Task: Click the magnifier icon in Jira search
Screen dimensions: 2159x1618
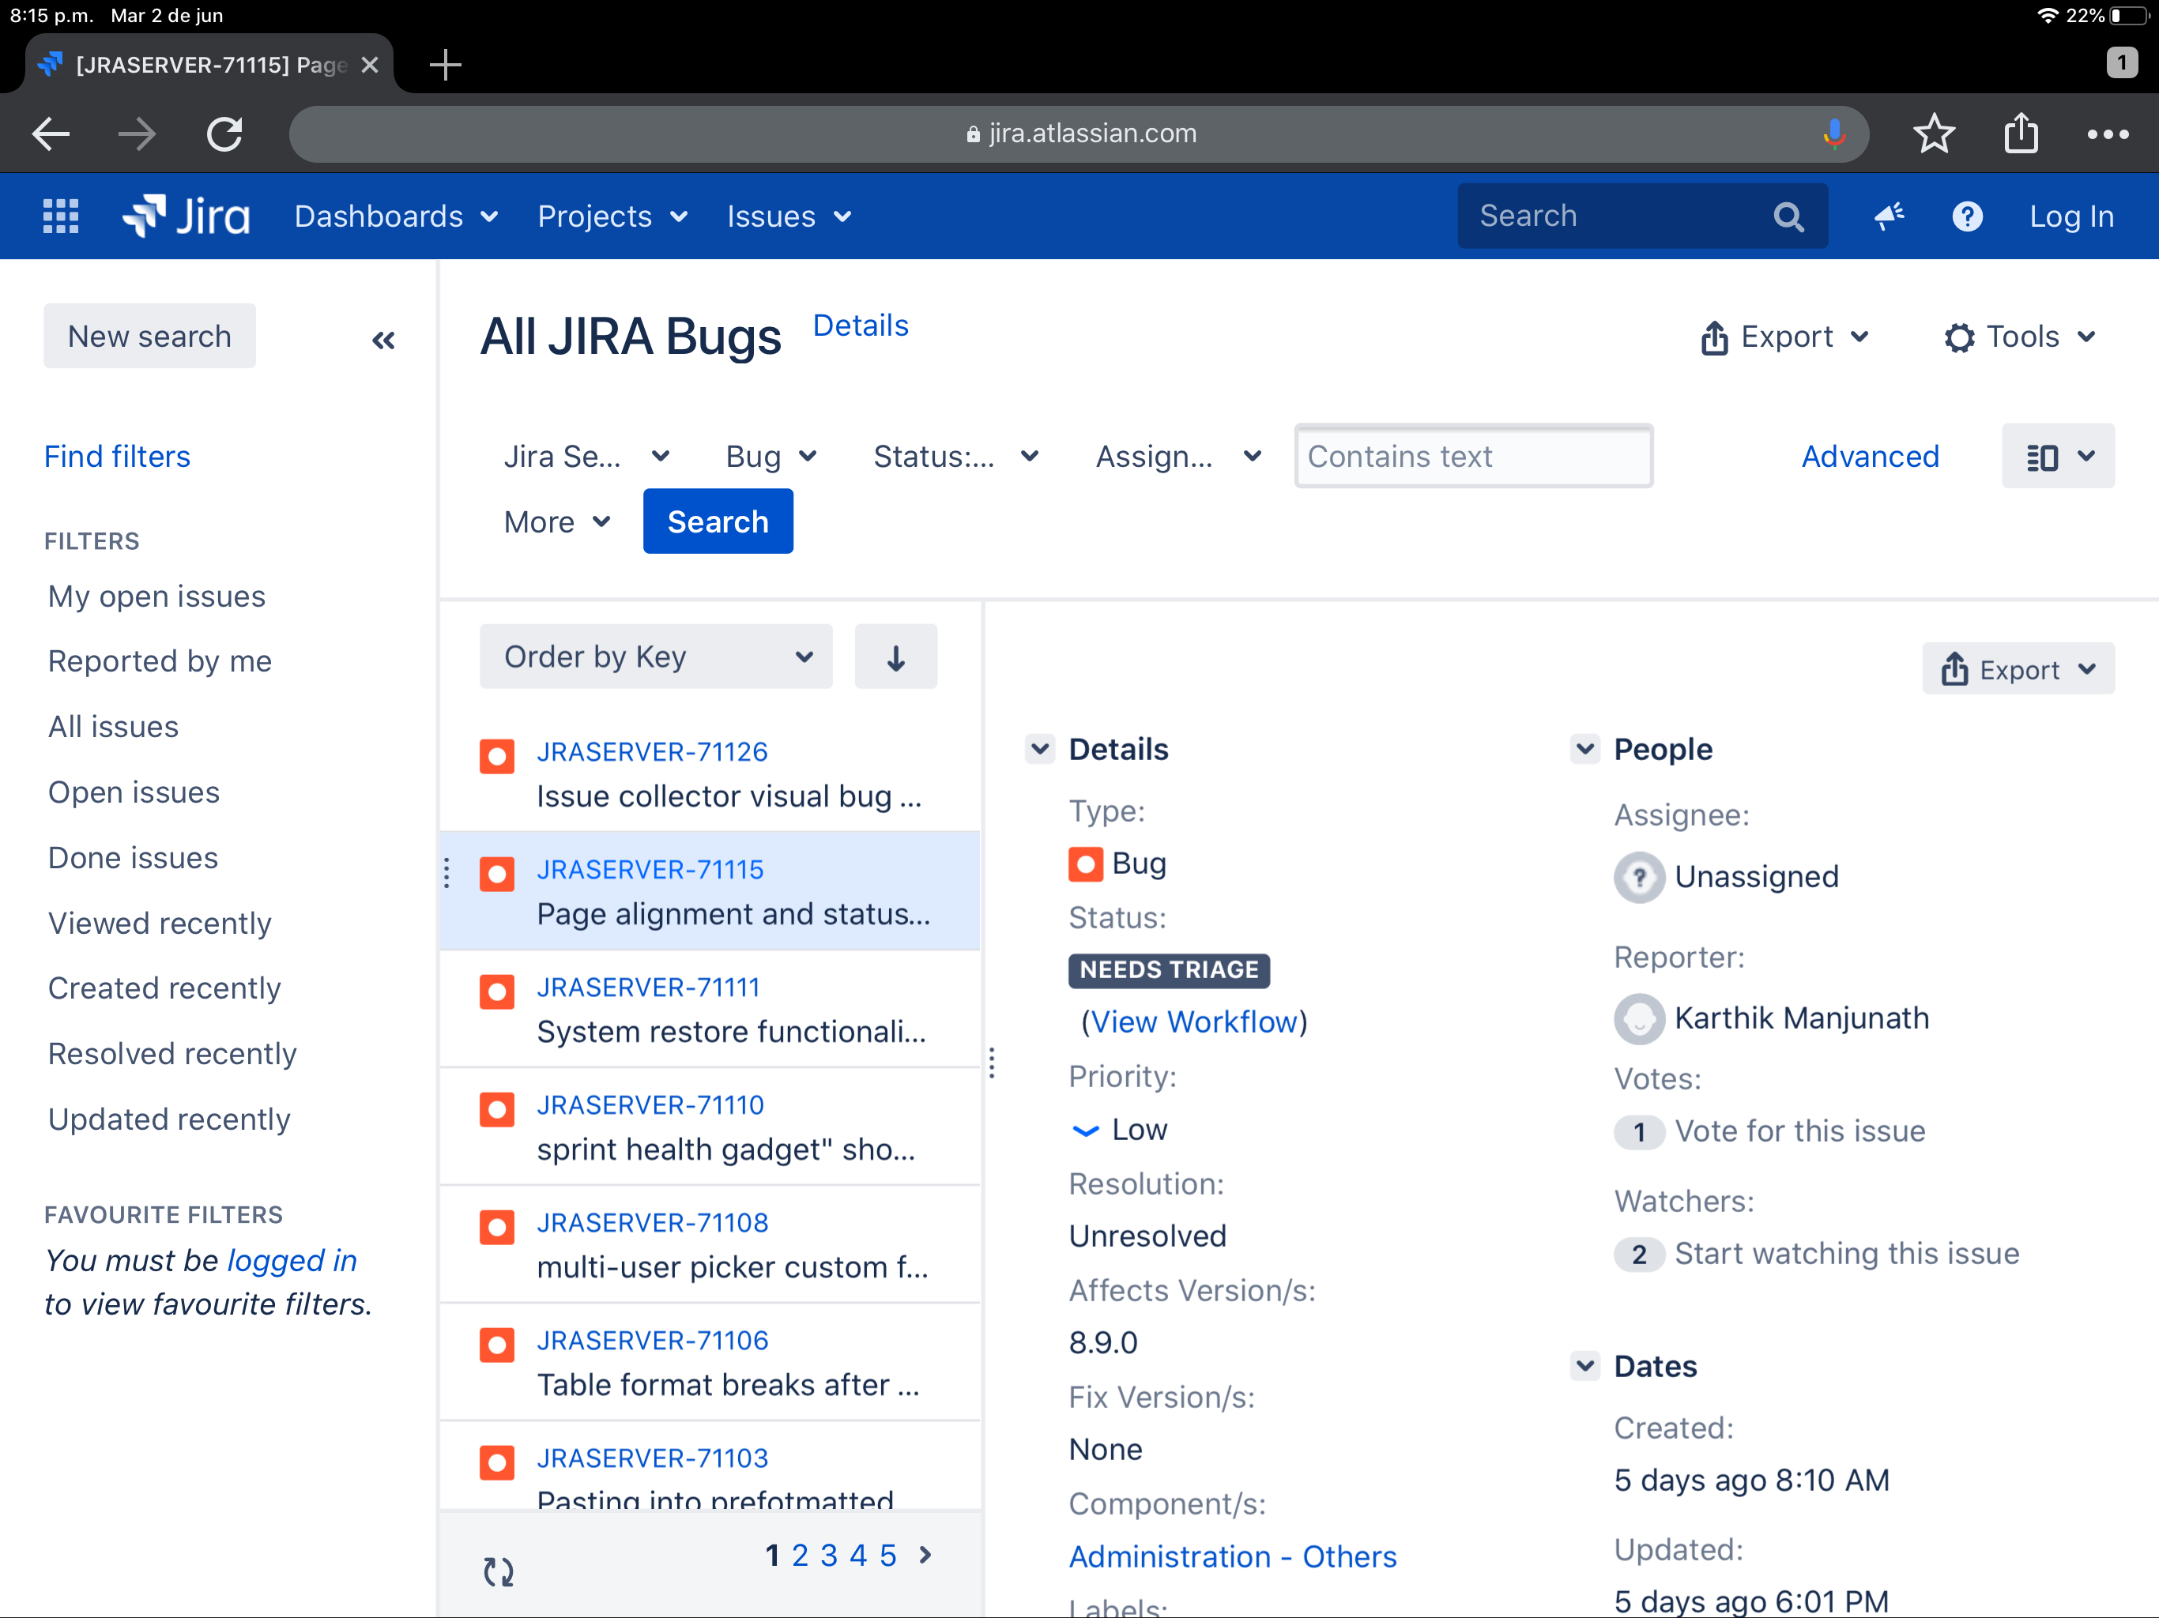Action: pos(1788,216)
